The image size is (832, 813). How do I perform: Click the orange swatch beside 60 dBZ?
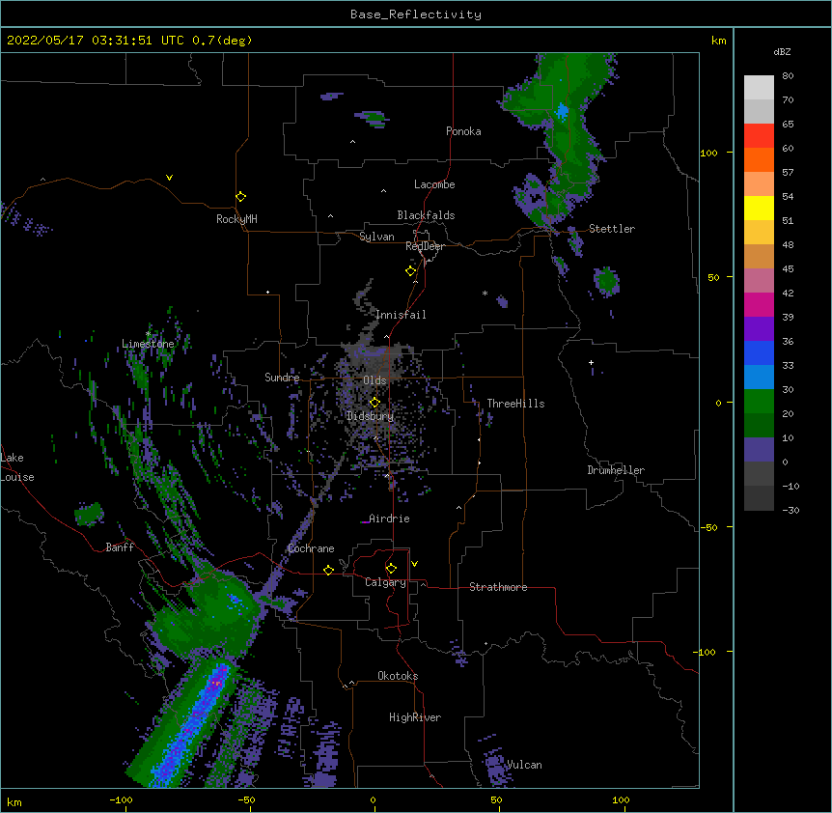tap(759, 160)
